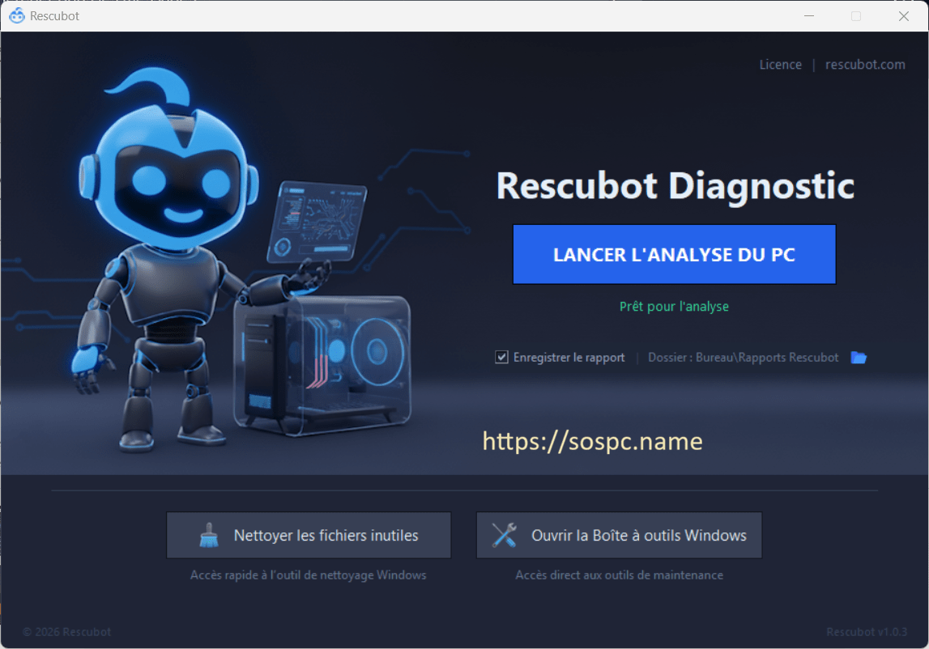Click 'Accès direct aux outils de maintenance' text
The image size is (929, 649).
click(x=619, y=575)
